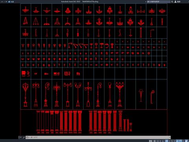Select the first street lamp post drawing
This screenshot has width=189, height=142.
[x=26, y=94]
